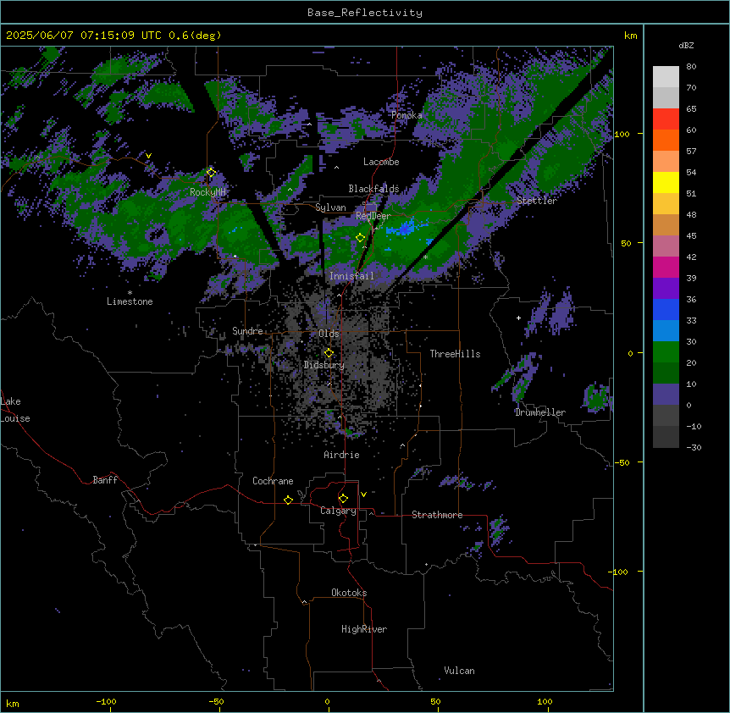Click the 80 value on dBZ legend
Image resolution: width=730 pixels, height=713 pixels.
(691, 67)
